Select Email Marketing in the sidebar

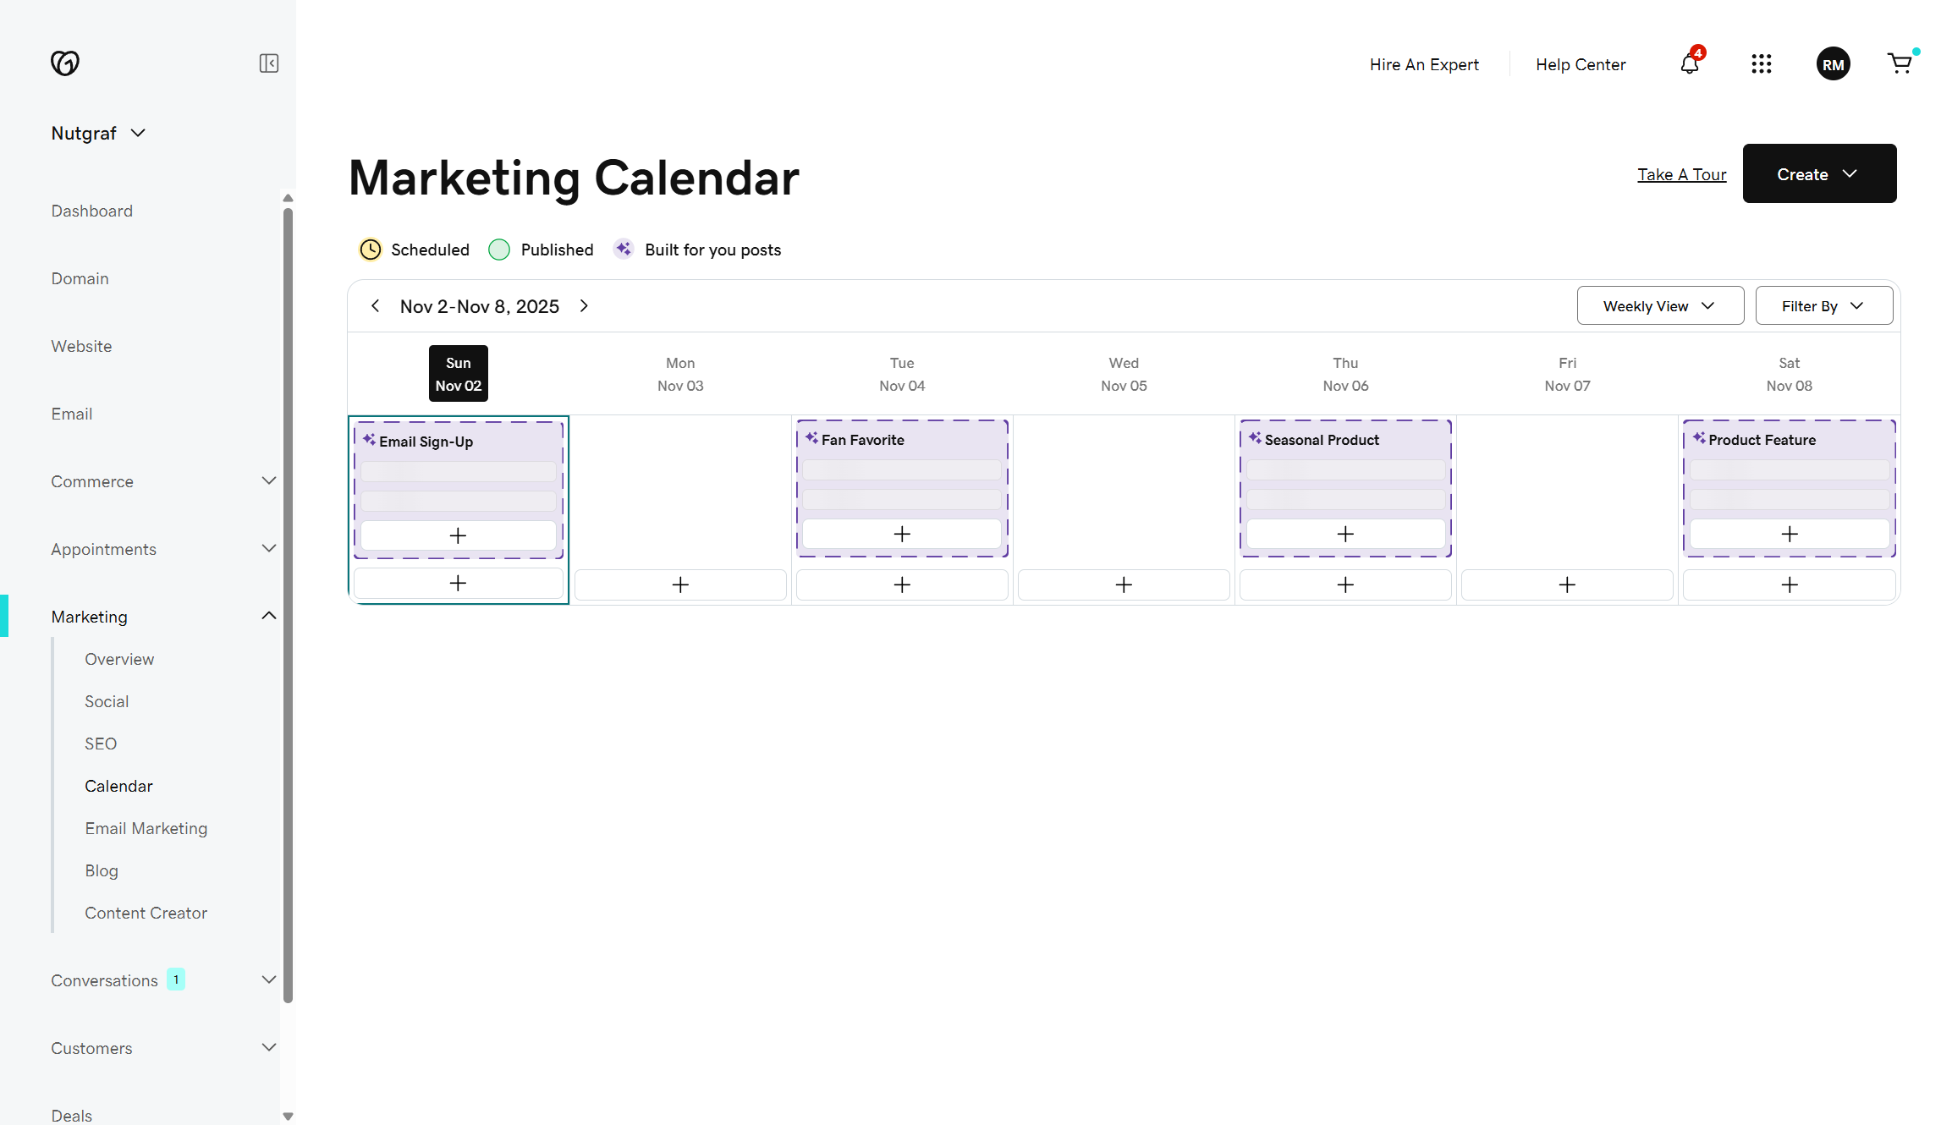(146, 828)
